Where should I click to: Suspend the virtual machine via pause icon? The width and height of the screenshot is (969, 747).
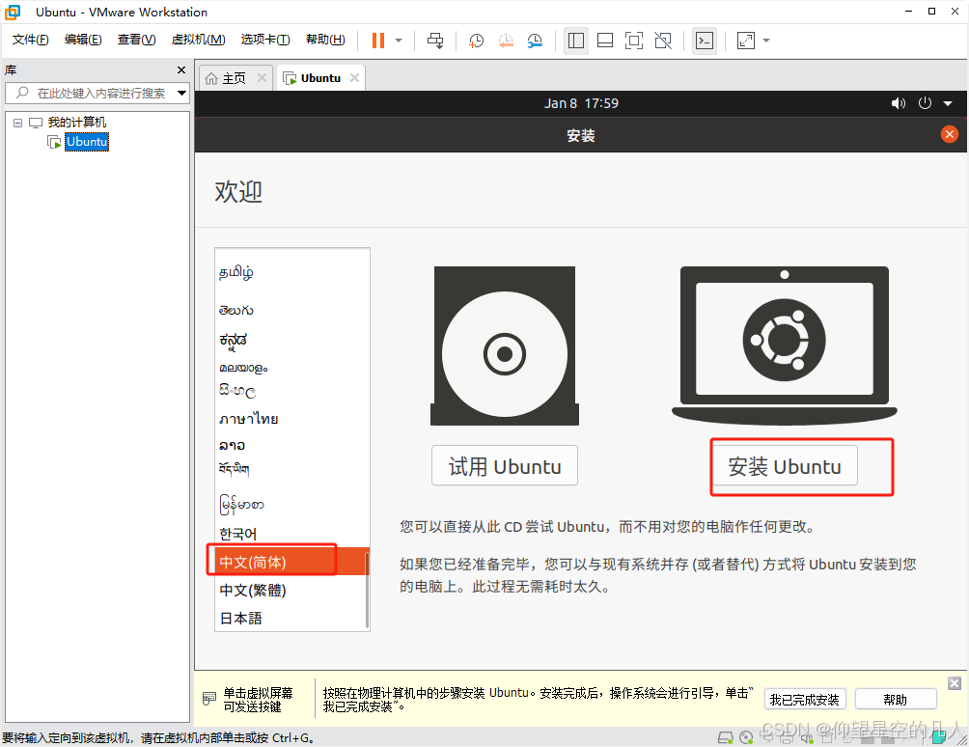coord(377,41)
